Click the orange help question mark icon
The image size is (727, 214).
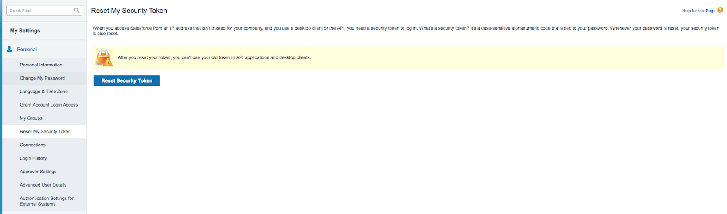(x=720, y=10)
